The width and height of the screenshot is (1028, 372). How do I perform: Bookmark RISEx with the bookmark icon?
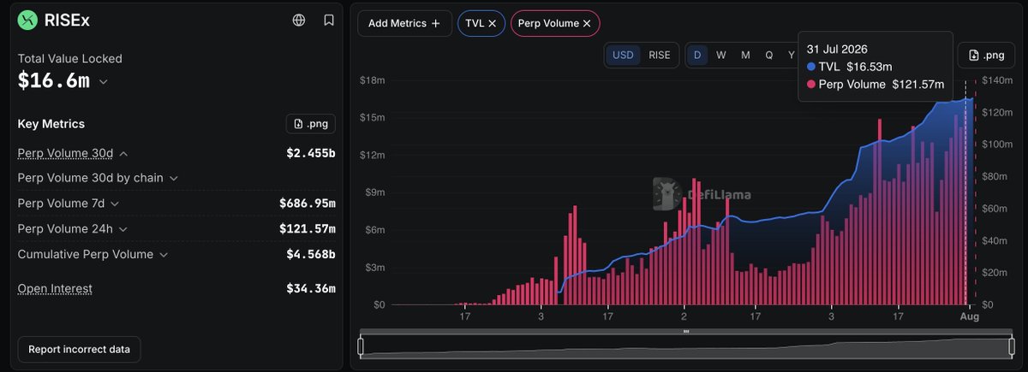pos(329,20)
